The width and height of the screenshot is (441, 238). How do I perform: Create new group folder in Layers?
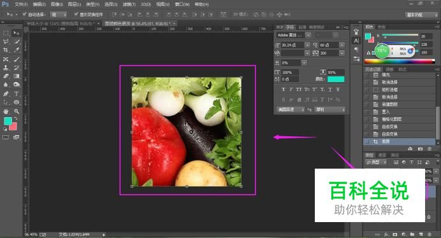click(412, 234)
